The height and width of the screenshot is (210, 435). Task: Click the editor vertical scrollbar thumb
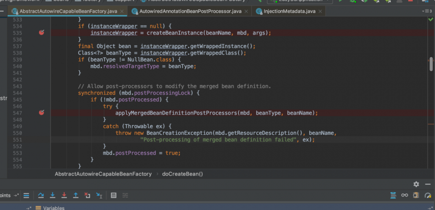tap(431, 63)
